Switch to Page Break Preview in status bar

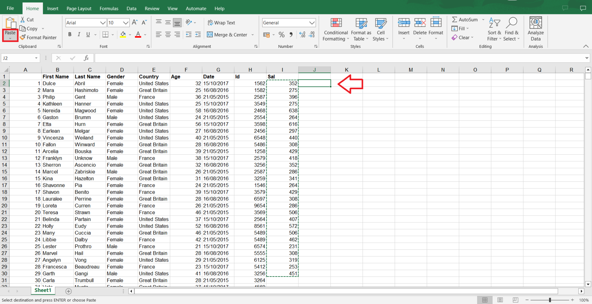coord(515,300)
